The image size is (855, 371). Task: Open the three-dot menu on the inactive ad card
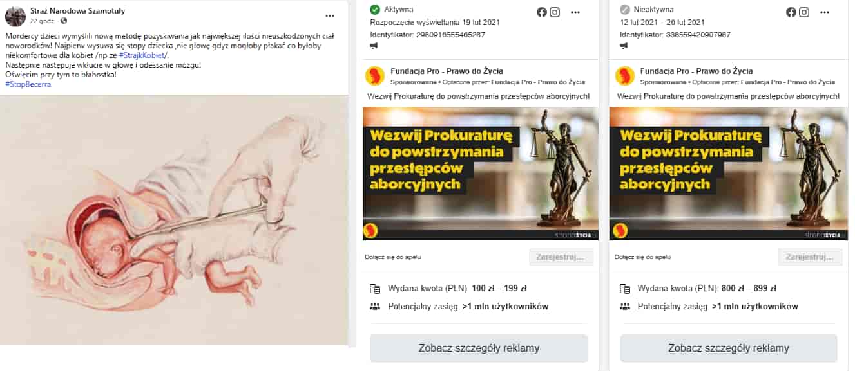(825, 12)
